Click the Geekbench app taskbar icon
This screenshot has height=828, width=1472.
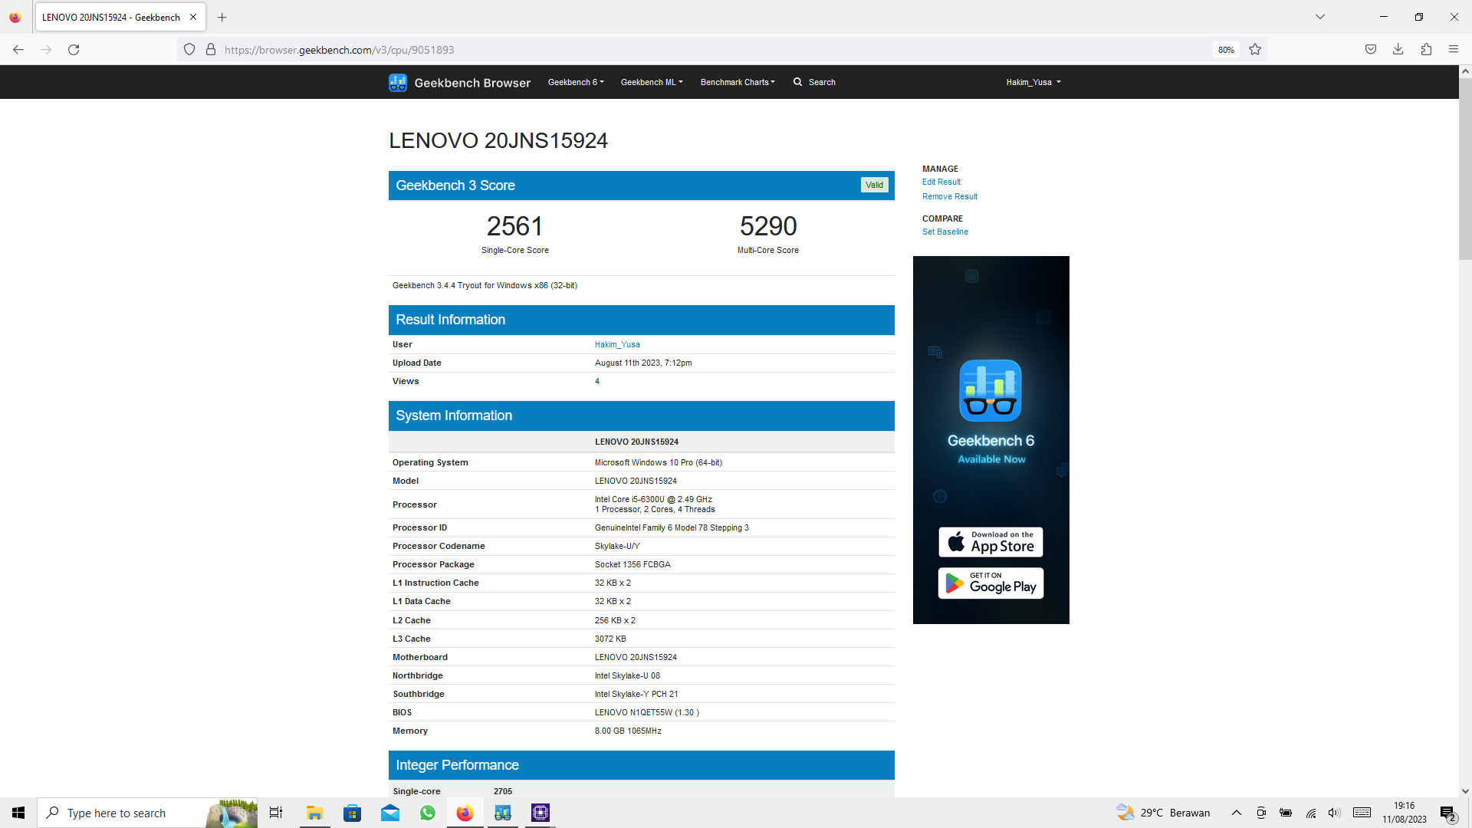pyautogui.click(x=503, y=813)
